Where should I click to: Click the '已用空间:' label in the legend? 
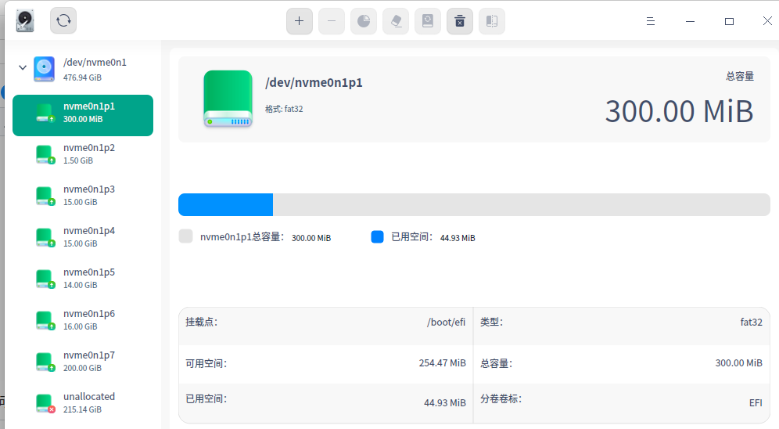pyautogui.click(x=412, y=237)
